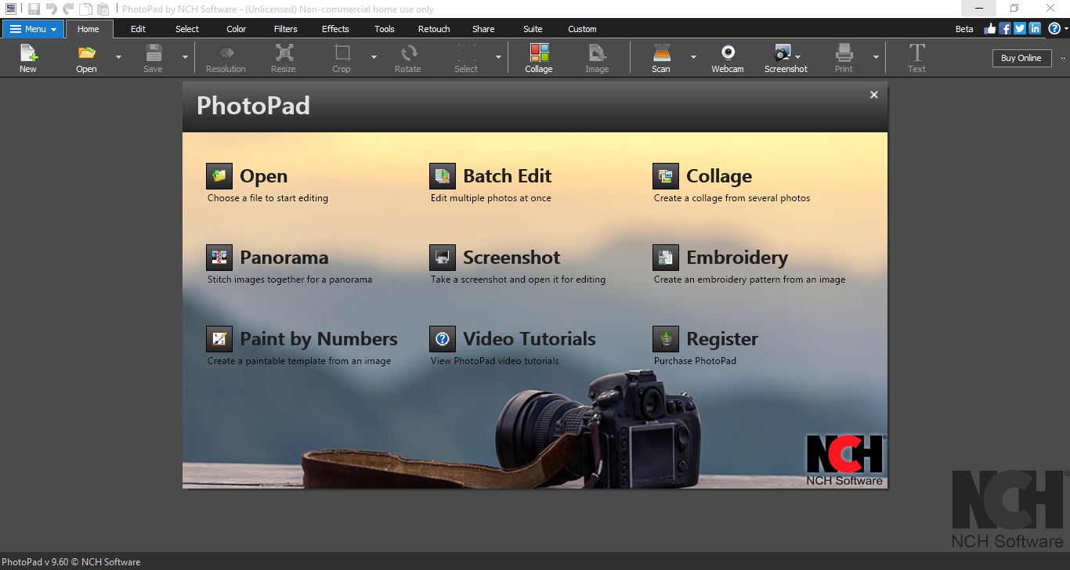This screenshot has width=1070, height=570.
Task: Open the Collage toolbar icon
Action: point(539,53)
